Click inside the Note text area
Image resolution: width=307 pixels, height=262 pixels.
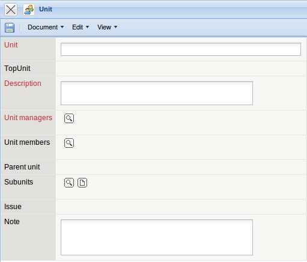point(157,237)
